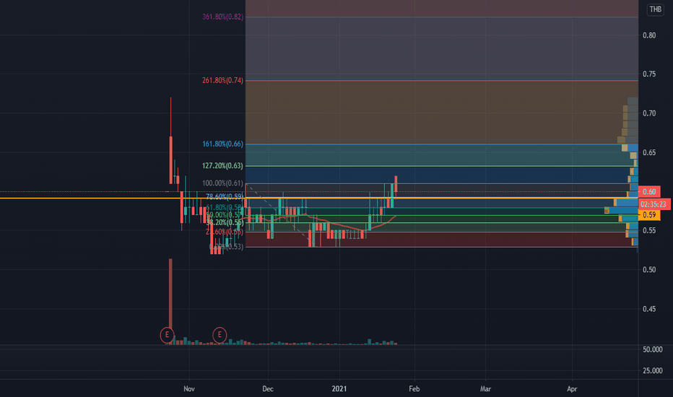Click the orange 0.59 price tag

[x=649, y=215]
